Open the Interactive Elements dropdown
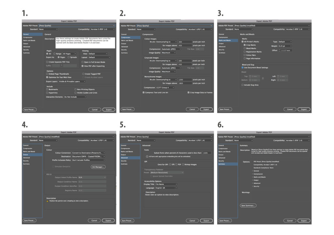Screen dimensions: 334x235 pos(75,97)
